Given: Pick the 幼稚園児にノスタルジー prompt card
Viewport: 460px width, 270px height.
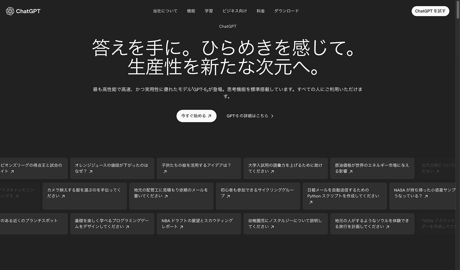Looking at the screenshot, I should pyautogui.click(x=286, y=224).
